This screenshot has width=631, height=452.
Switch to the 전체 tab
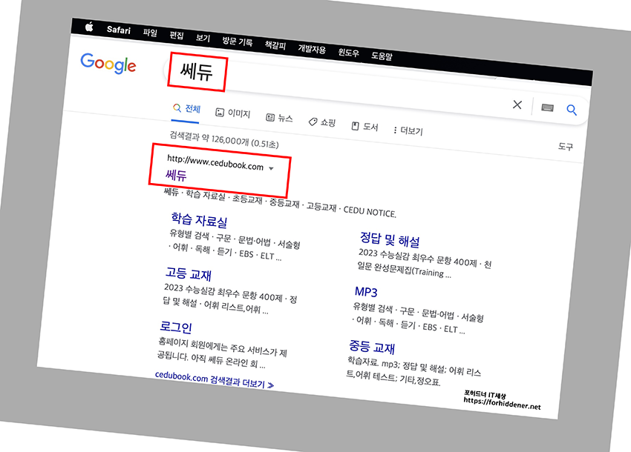coord(191,110)
